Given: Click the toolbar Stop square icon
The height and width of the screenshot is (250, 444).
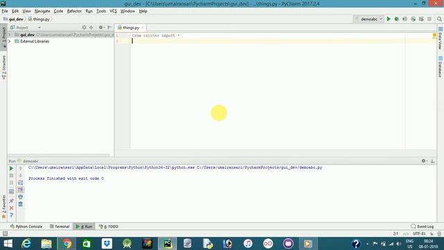Looking at the screenshot, I should [429, 19].
